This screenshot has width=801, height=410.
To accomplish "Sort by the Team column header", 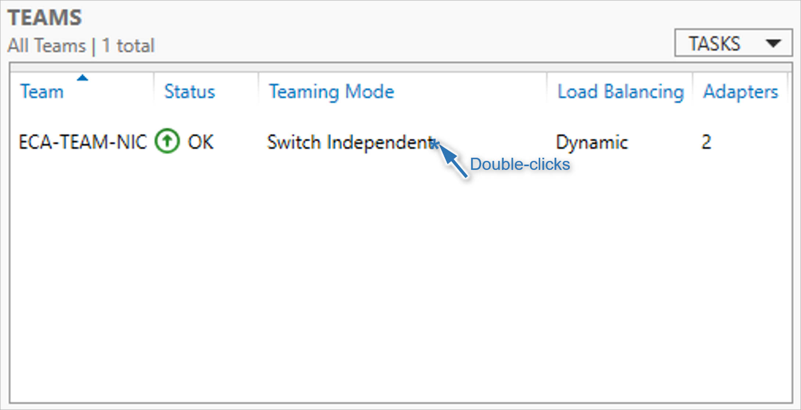I will 42,91.
